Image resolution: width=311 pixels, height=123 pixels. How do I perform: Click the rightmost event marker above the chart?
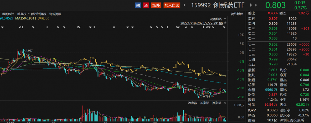224,27
